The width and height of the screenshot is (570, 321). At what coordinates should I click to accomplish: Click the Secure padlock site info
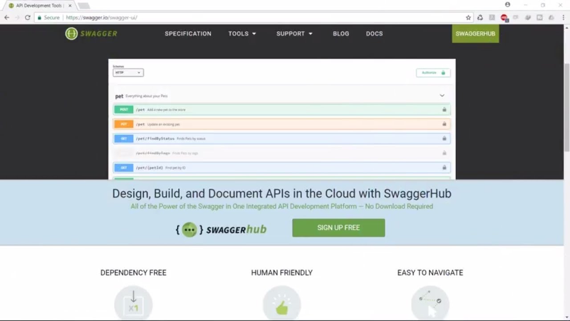coord(49,17)
